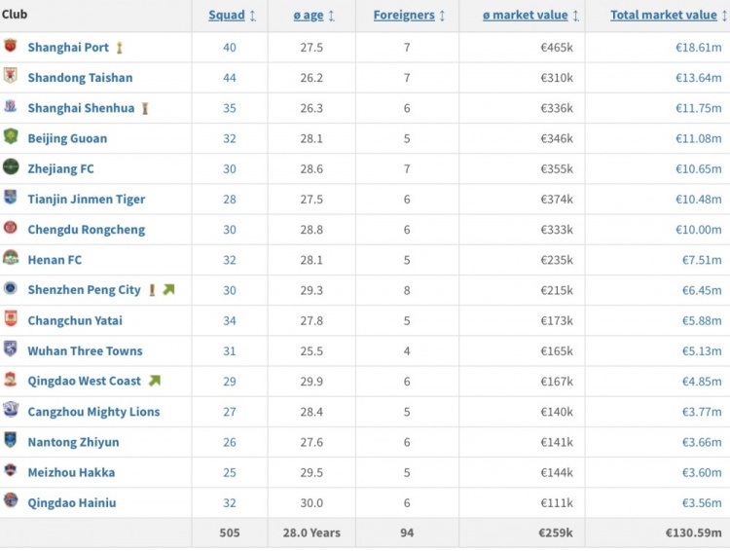Click the Shanghai Port club crest icon
Image resolution: width=730 pixels, height=551 pixels.
(11, 46)
